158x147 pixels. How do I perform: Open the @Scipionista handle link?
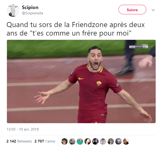click(32, 13)
